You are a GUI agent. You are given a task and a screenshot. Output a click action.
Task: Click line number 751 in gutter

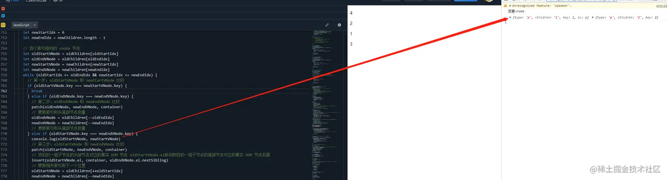click(x=4, y=32)
